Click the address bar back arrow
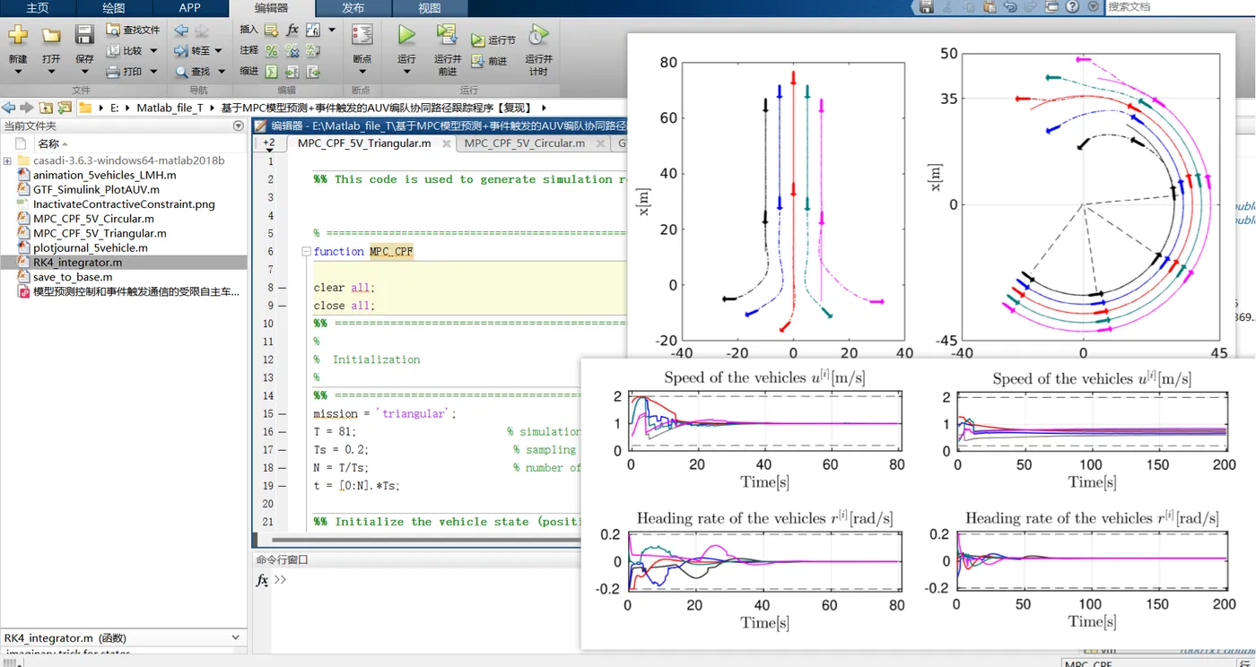 click(x=9, y=108)
